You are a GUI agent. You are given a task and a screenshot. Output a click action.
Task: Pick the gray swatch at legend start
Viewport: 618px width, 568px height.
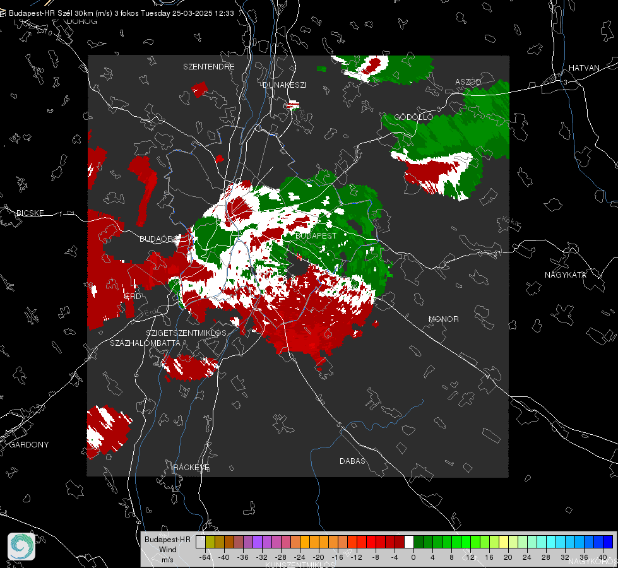[200, 541]
